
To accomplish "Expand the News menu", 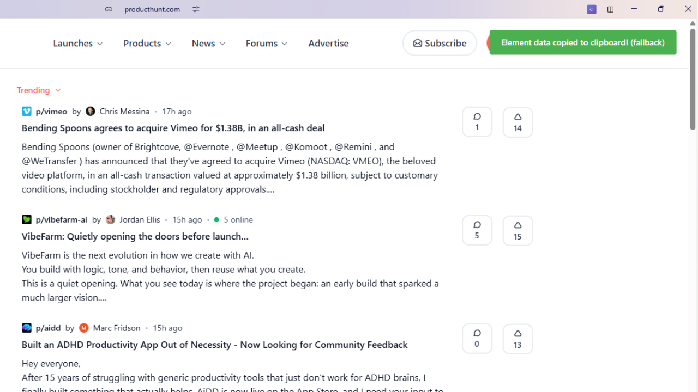I will [208, 43].
